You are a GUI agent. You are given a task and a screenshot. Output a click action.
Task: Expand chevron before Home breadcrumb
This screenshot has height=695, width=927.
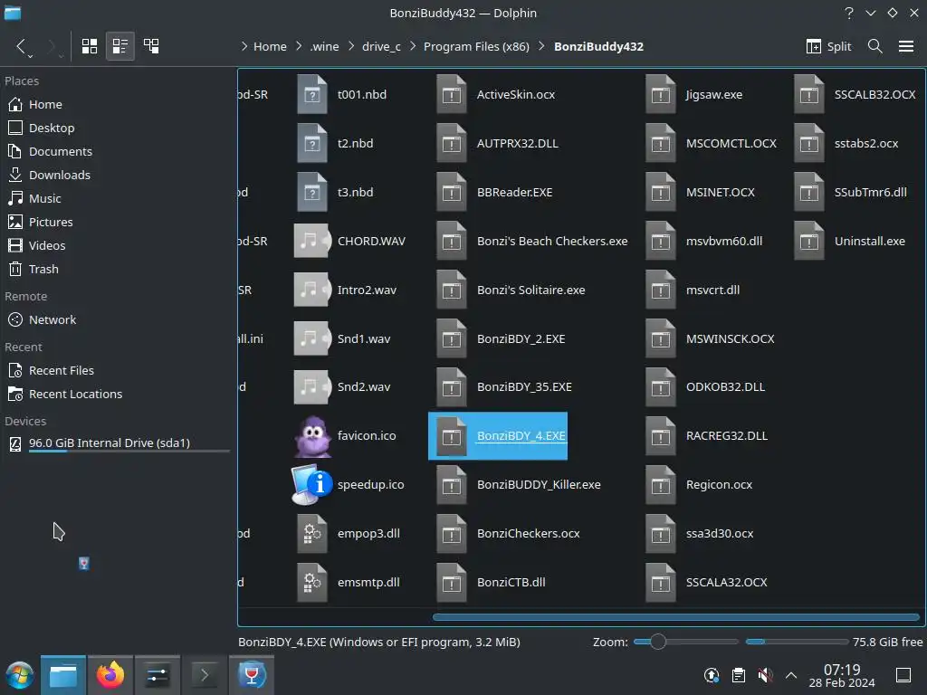click(244, 47)
